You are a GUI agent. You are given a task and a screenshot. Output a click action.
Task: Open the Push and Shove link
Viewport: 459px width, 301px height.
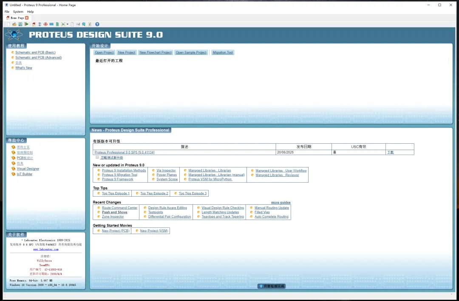click(x=114, y=212)
